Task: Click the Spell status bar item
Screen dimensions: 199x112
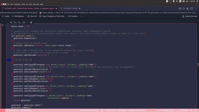Action: click(122, 110)
